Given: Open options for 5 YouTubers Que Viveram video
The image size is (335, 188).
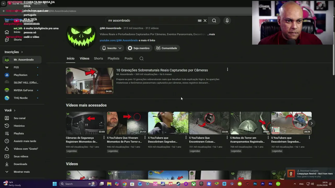Looking at the screenshot, I should [x=145, y=138].
